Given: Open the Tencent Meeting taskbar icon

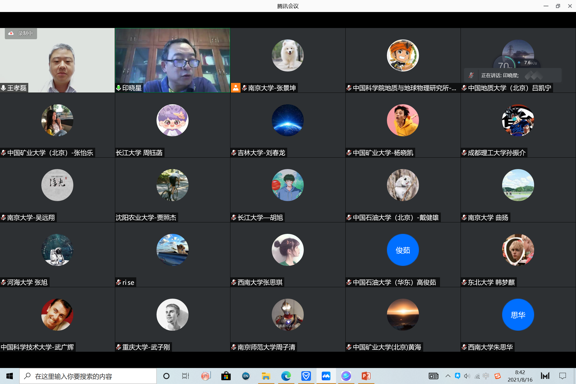Looking at the screenshot, I should click(x=326, y=376).
